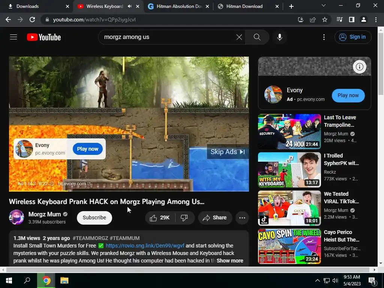Mute the Wireless Keyboard tab audio icon
The image size is (384, 288).
129,6
